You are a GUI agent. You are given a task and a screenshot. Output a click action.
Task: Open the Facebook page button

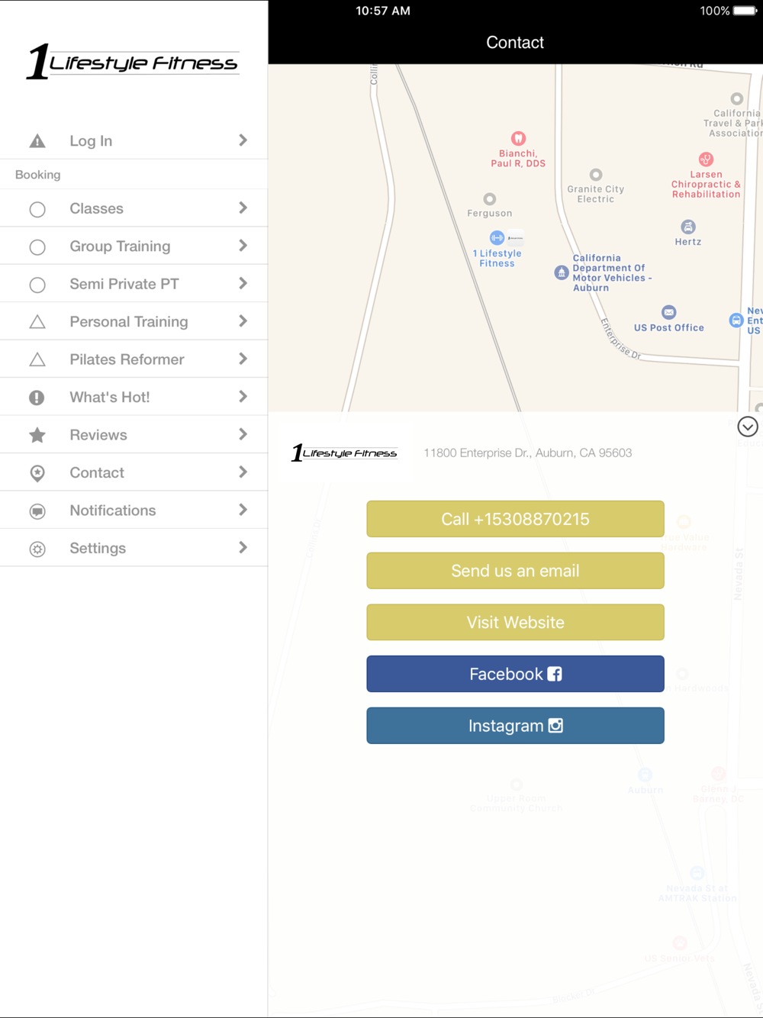(x=515, y=674)
